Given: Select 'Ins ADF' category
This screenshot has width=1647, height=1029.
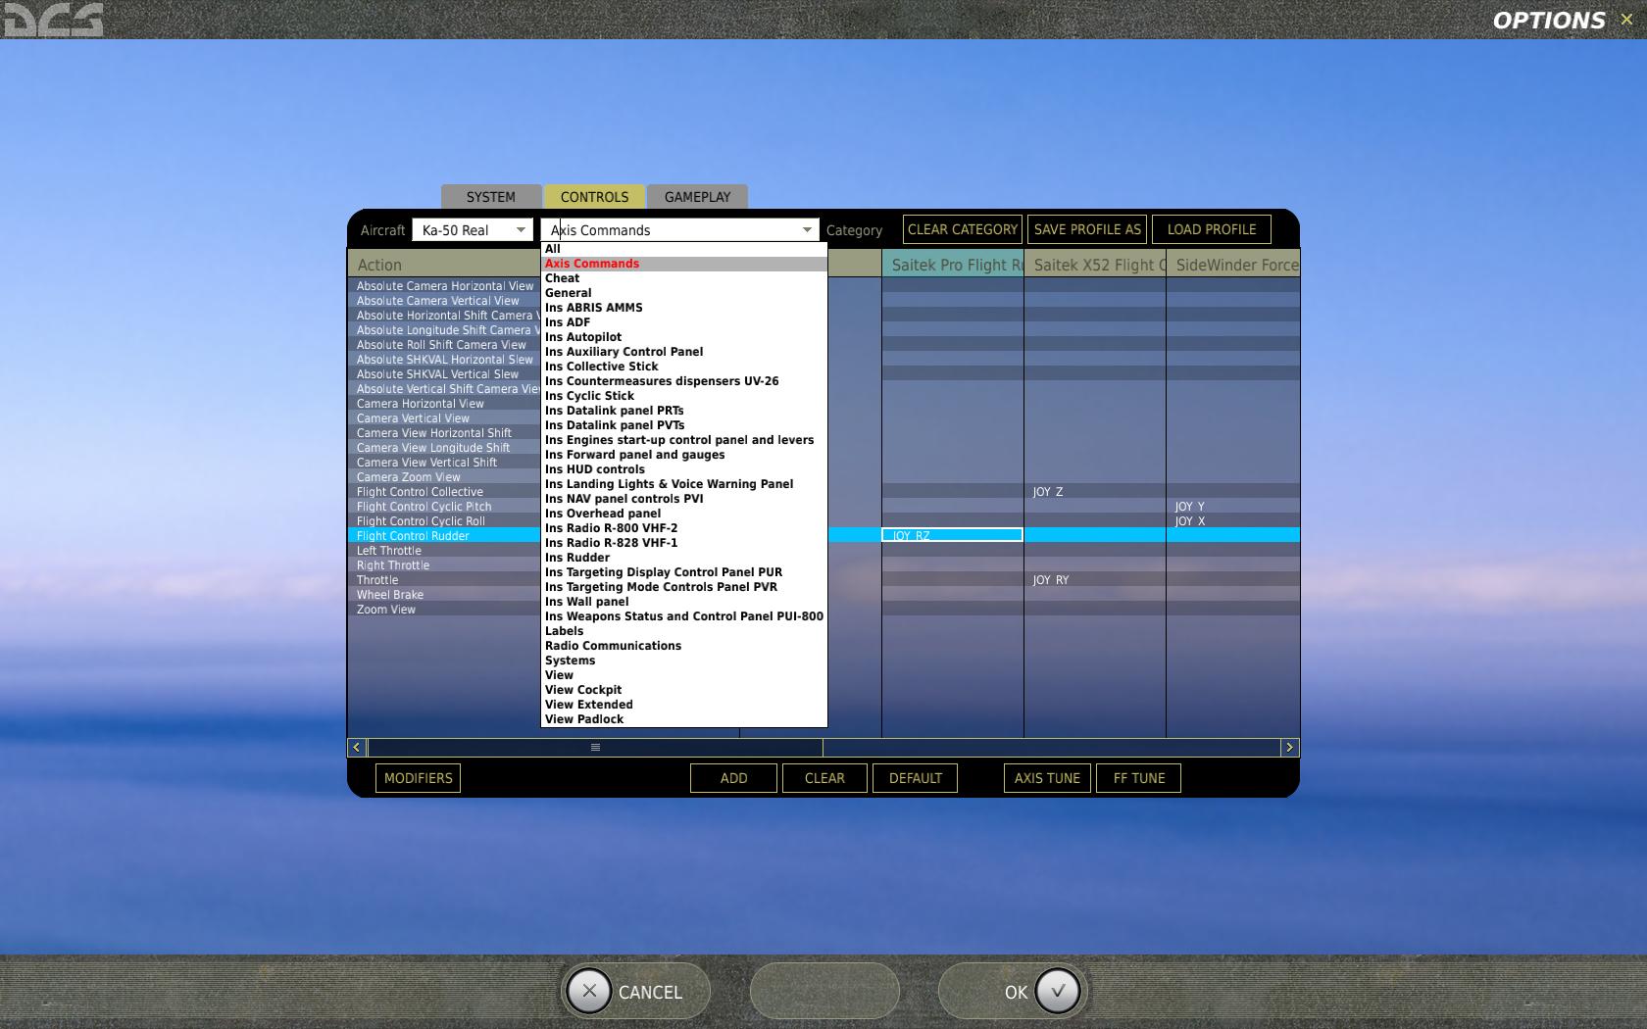Looking at the screenshot, I should tap(684, 322).
